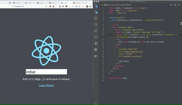The image size is (182, 105).
Task: Focus the text input containing 'initial'
Action: coord(46,72)
